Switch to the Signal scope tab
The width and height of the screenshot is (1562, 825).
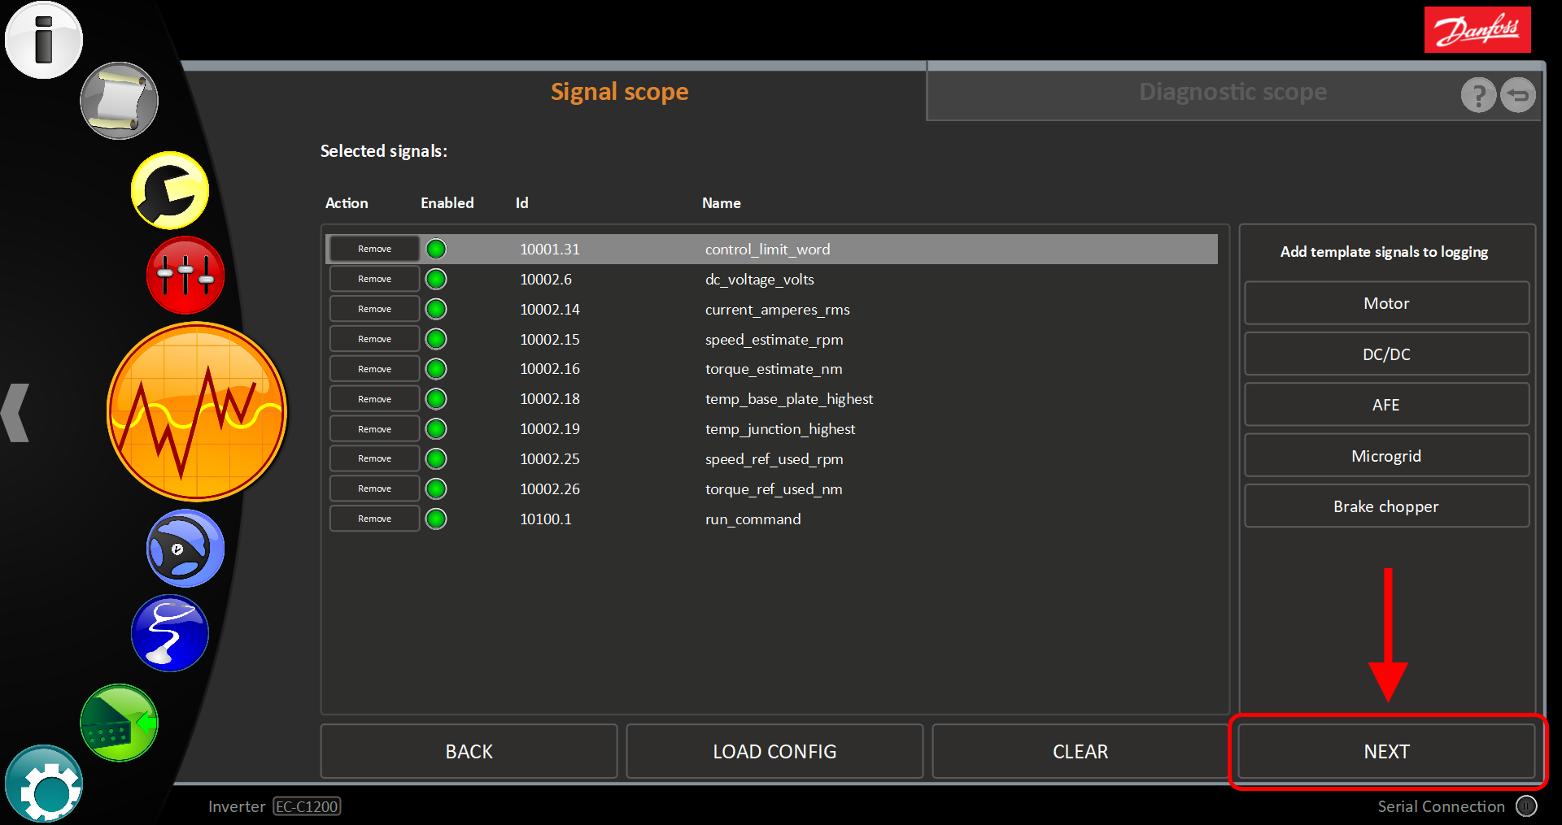point(620,92)
